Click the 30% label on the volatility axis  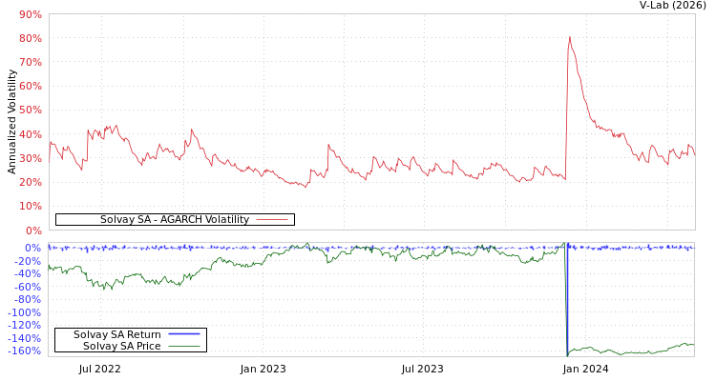point(30,158)
